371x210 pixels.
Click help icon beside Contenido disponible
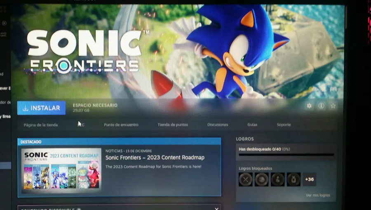pos(79,209)
